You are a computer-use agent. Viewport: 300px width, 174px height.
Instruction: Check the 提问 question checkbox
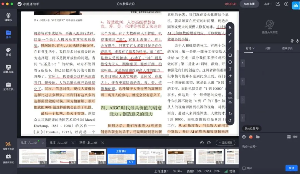click(x=244, y=168)
